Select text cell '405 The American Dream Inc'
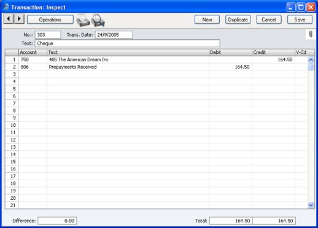This screenshot has height=228, width=318. [128, 59]
